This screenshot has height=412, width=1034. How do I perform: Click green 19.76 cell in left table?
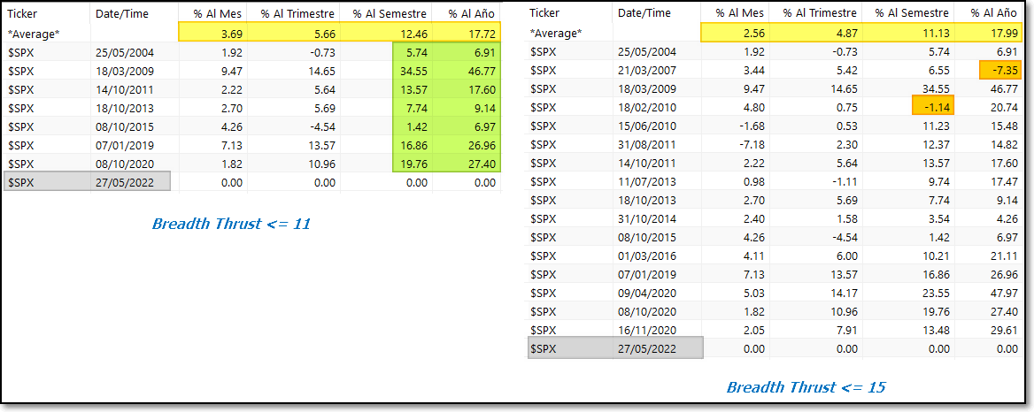pyautogui.click(x=413, y=164)
